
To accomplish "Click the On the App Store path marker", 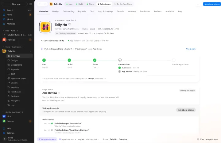I will point(174,60).
